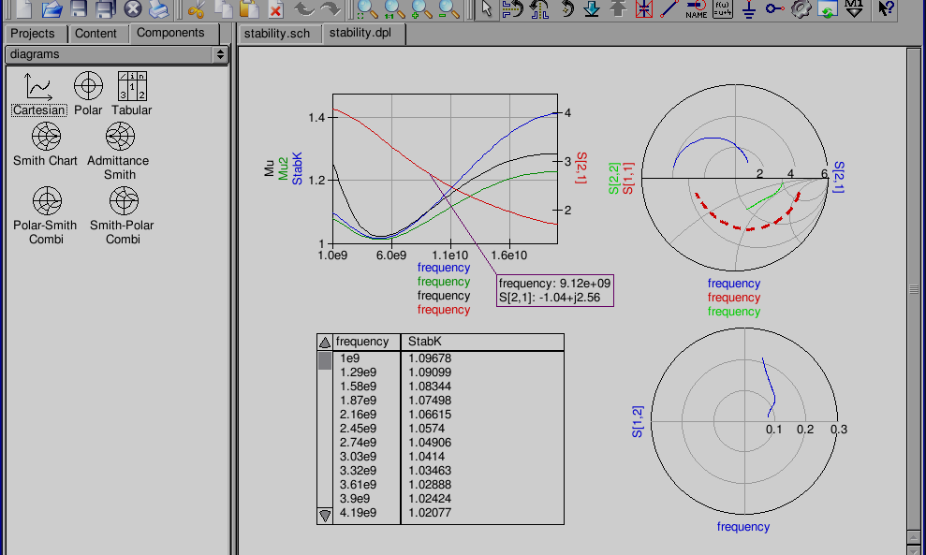Select the Cut scissors tool
926x555 pixels.
pos(196,9)
